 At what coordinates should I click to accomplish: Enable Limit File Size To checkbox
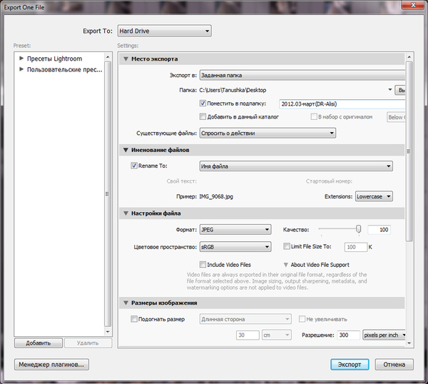287,246
